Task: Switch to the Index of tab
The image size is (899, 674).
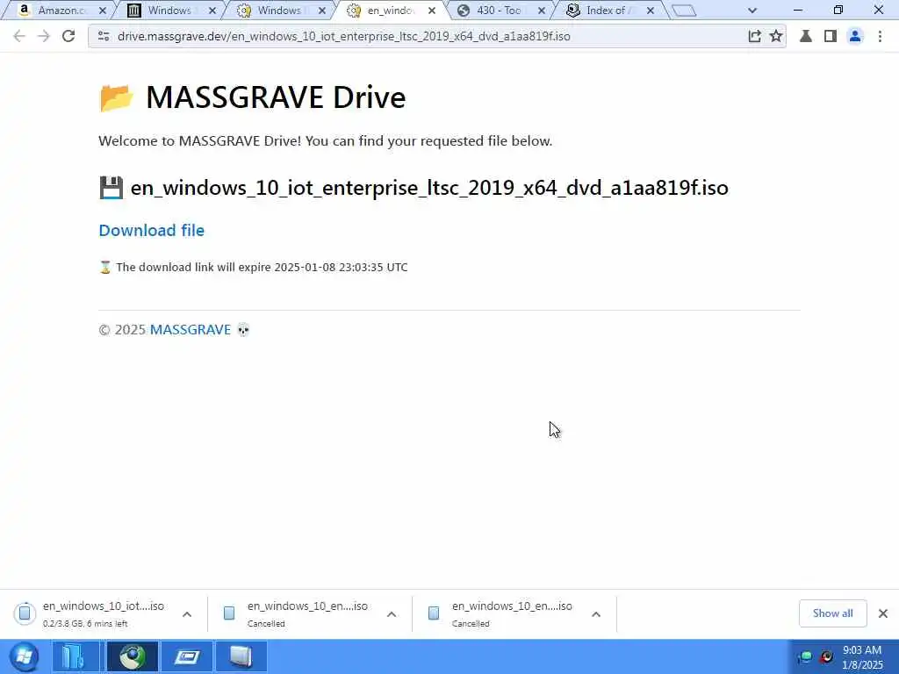Action: 607,11
